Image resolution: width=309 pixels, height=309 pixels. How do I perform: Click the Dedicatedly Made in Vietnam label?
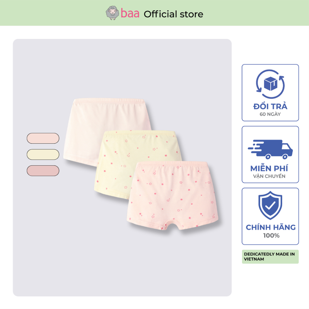click(270, 256)
